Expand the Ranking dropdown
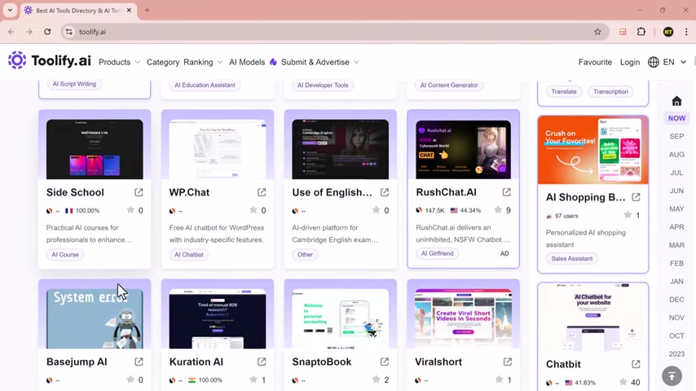696x391 pixels. point(203,62)
